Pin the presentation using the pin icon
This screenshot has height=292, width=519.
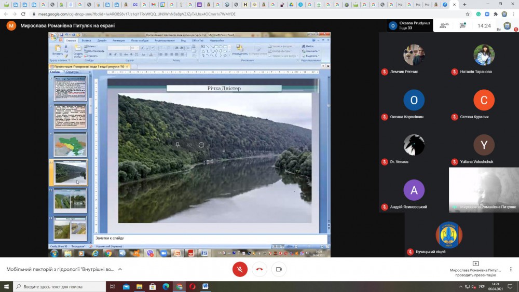pos(177,145)
